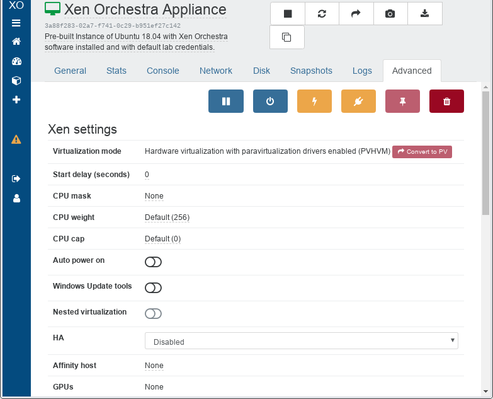493x399 pixels.
Task: Delete the VM with red trash button
Action: 446,101
